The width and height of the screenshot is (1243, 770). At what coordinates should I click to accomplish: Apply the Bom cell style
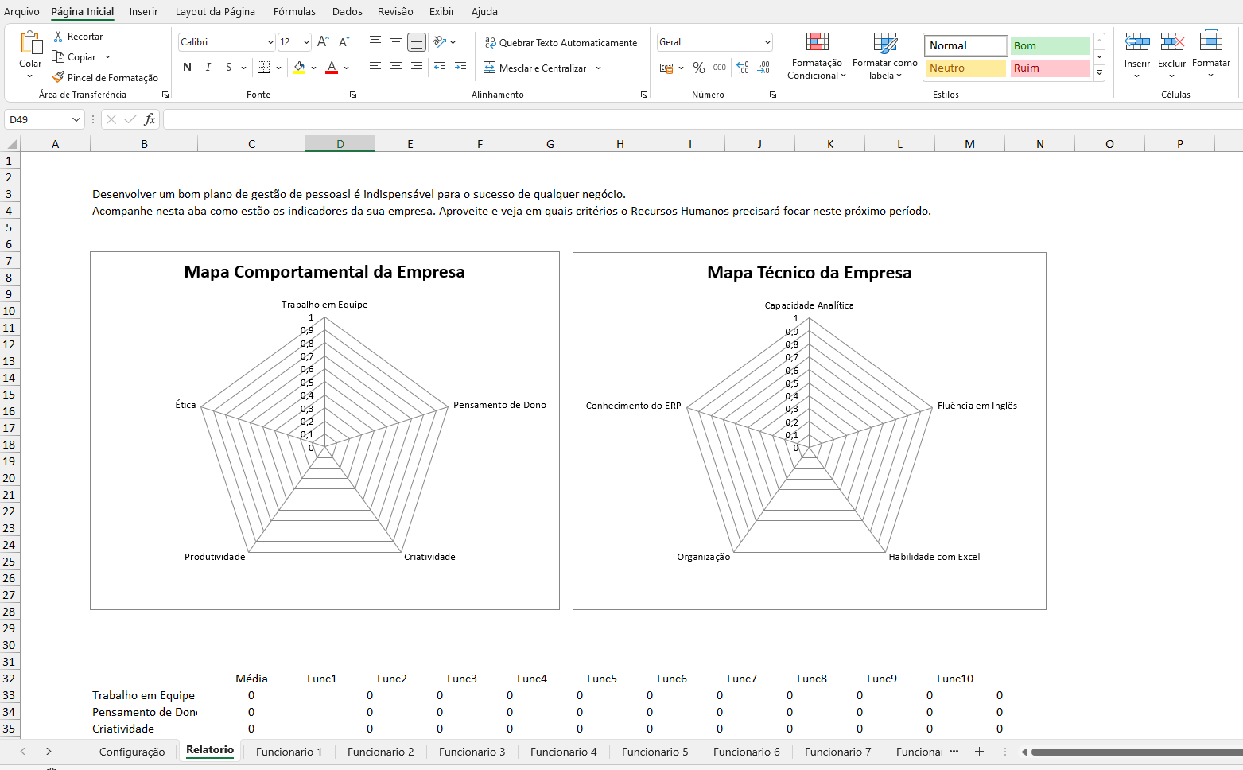(x=1050, y=46)
